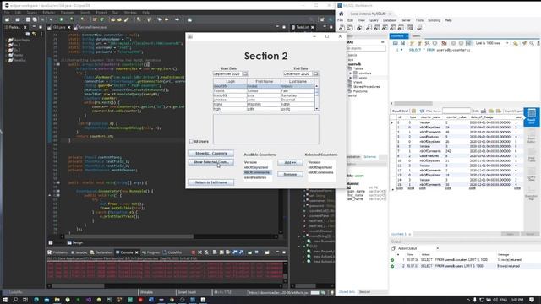Click the Remove Launch X icon in console

(199, 252)
